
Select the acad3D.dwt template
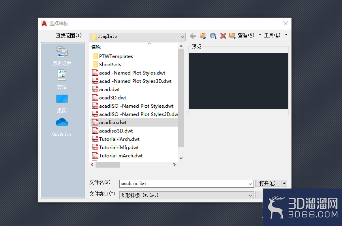point(109,98)
